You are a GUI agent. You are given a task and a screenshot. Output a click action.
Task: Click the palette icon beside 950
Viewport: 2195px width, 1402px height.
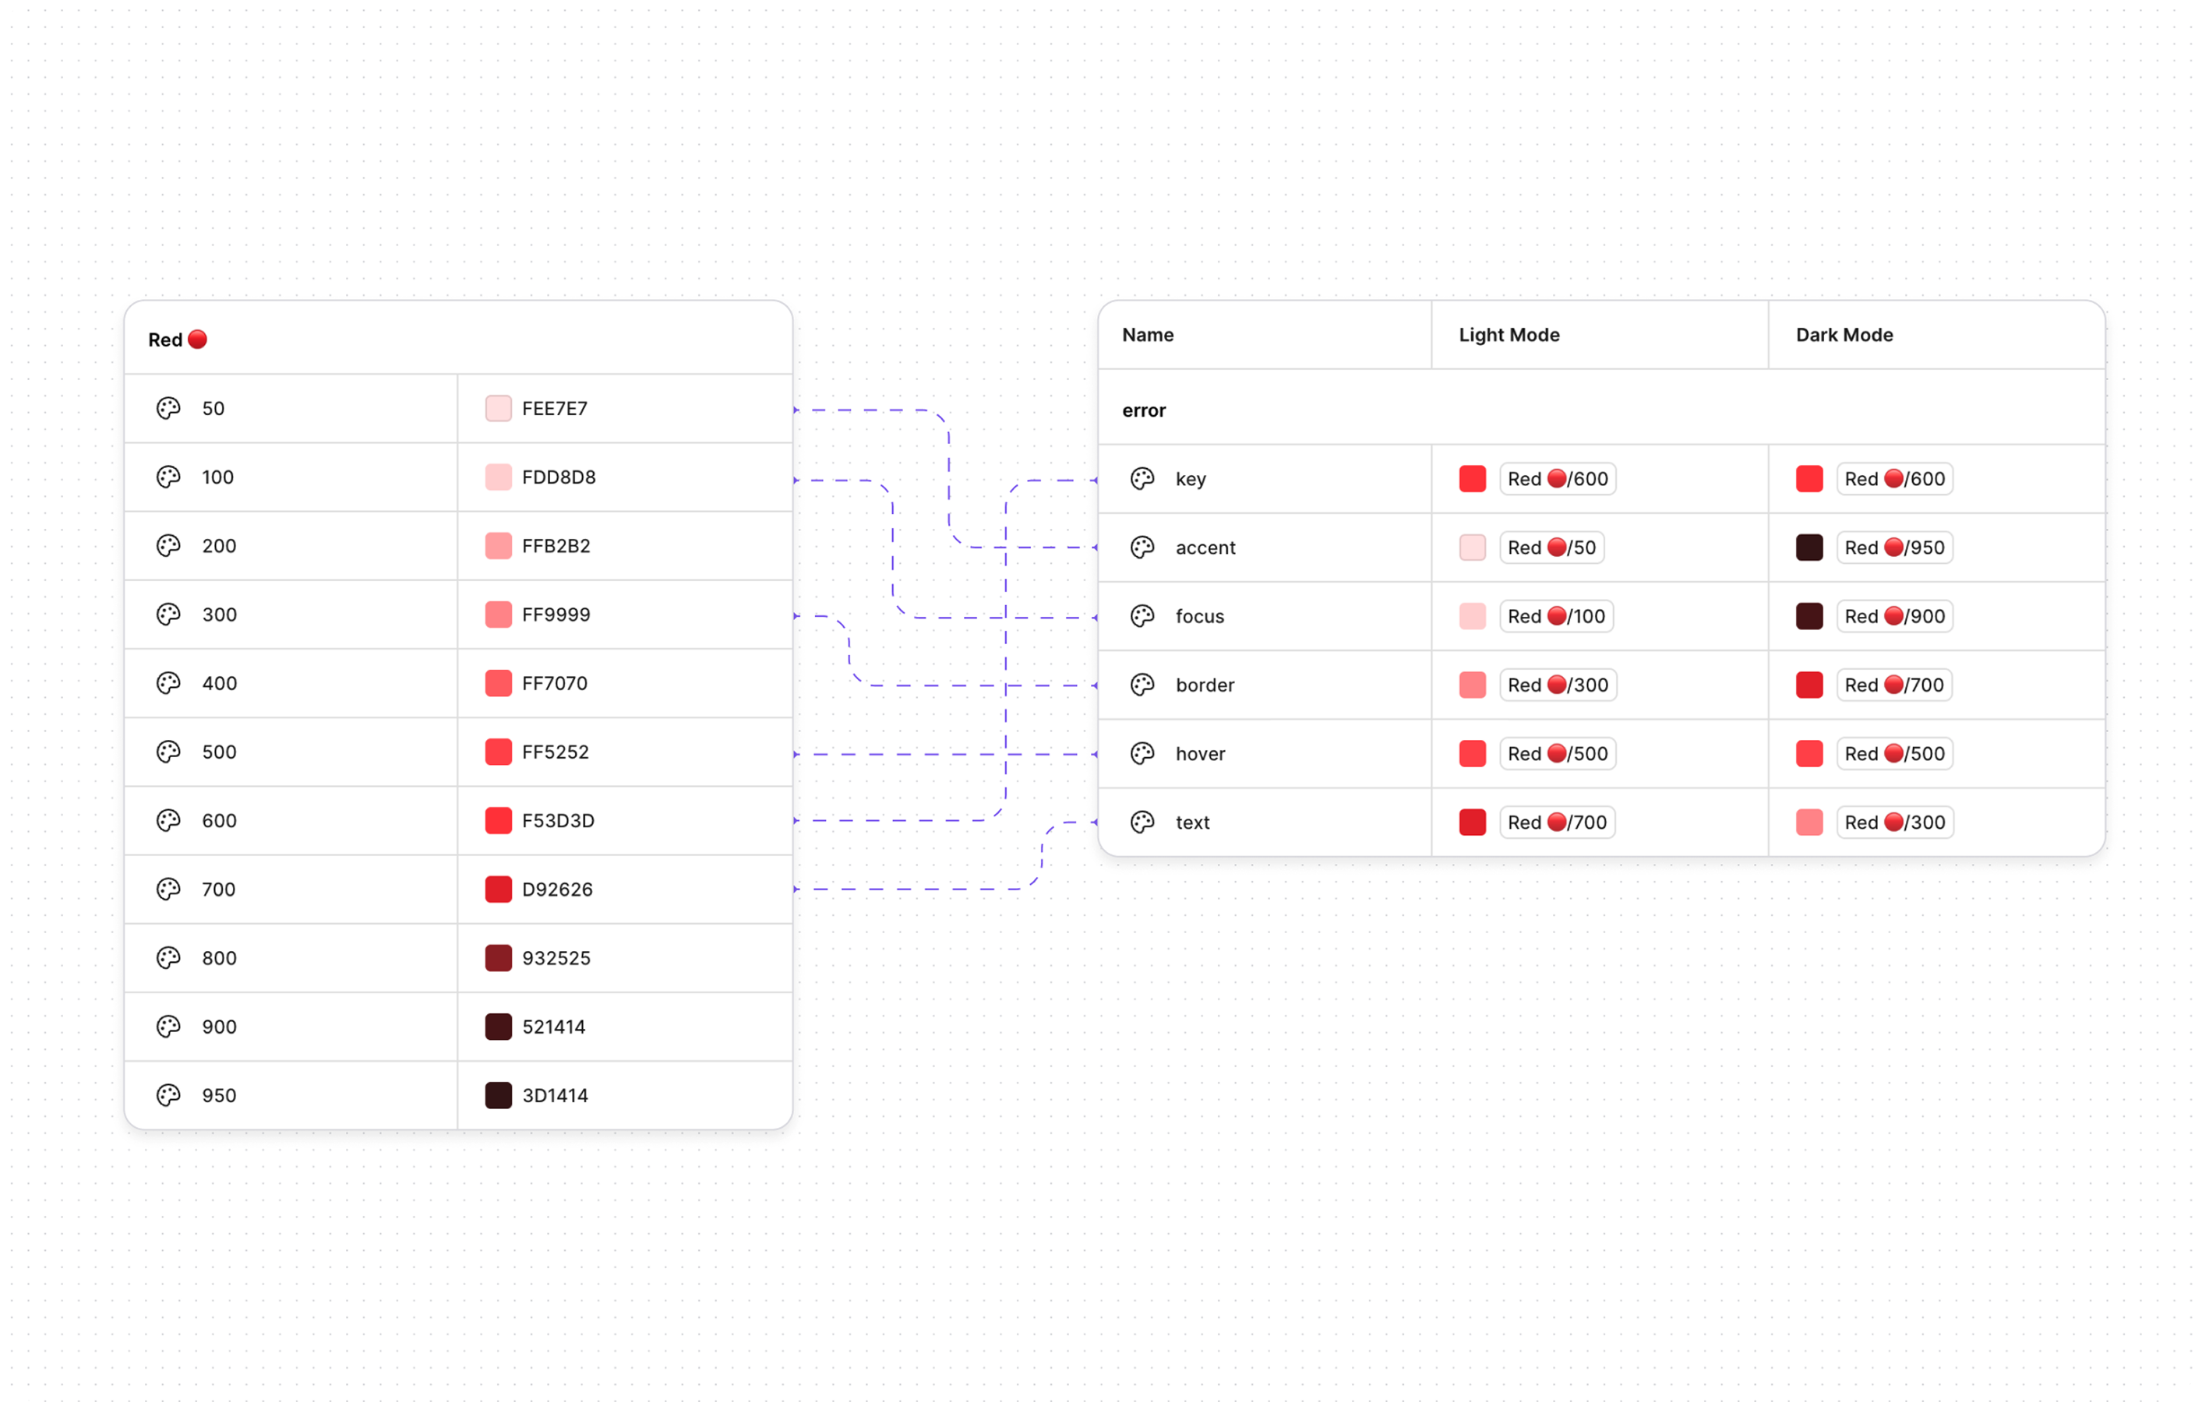pos(168,1095)
